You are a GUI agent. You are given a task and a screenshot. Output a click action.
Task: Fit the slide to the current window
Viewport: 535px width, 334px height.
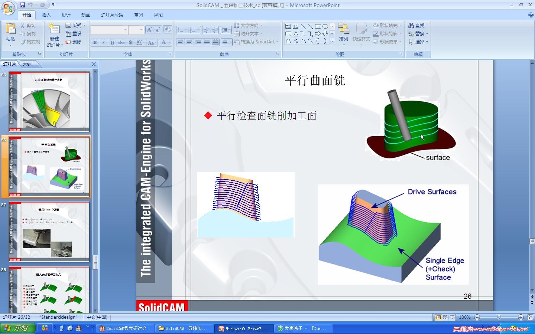530,317
